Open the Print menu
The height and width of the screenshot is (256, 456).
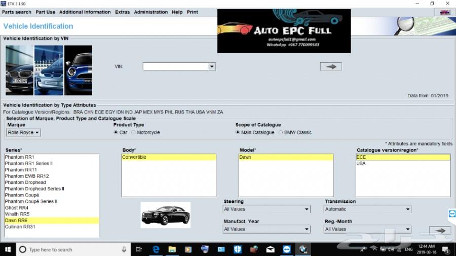pyautogui.click(x=192, y=12)
